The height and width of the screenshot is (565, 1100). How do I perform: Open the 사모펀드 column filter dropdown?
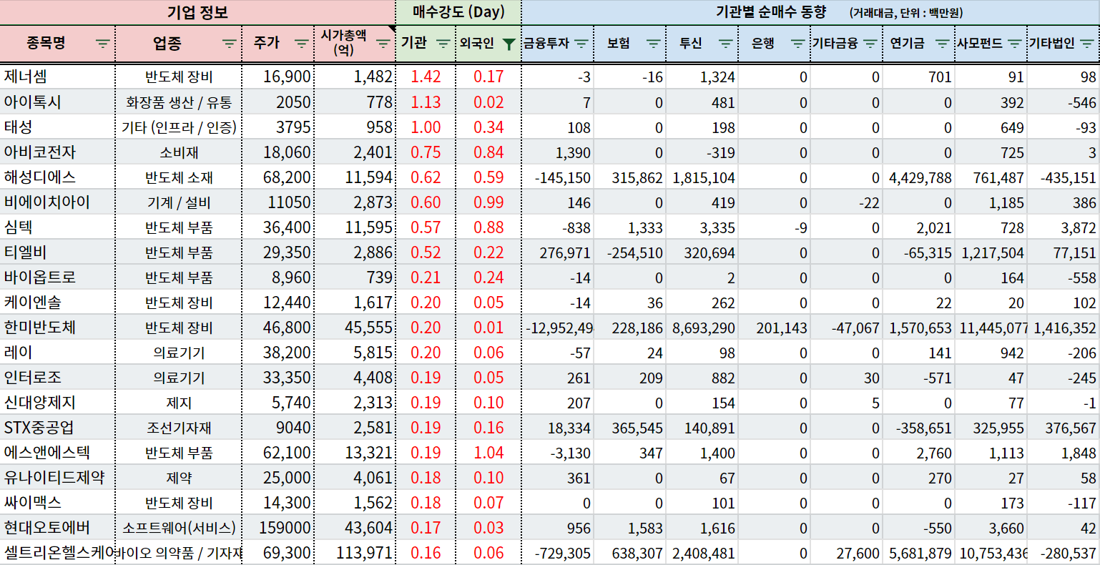click(1015, 44)
